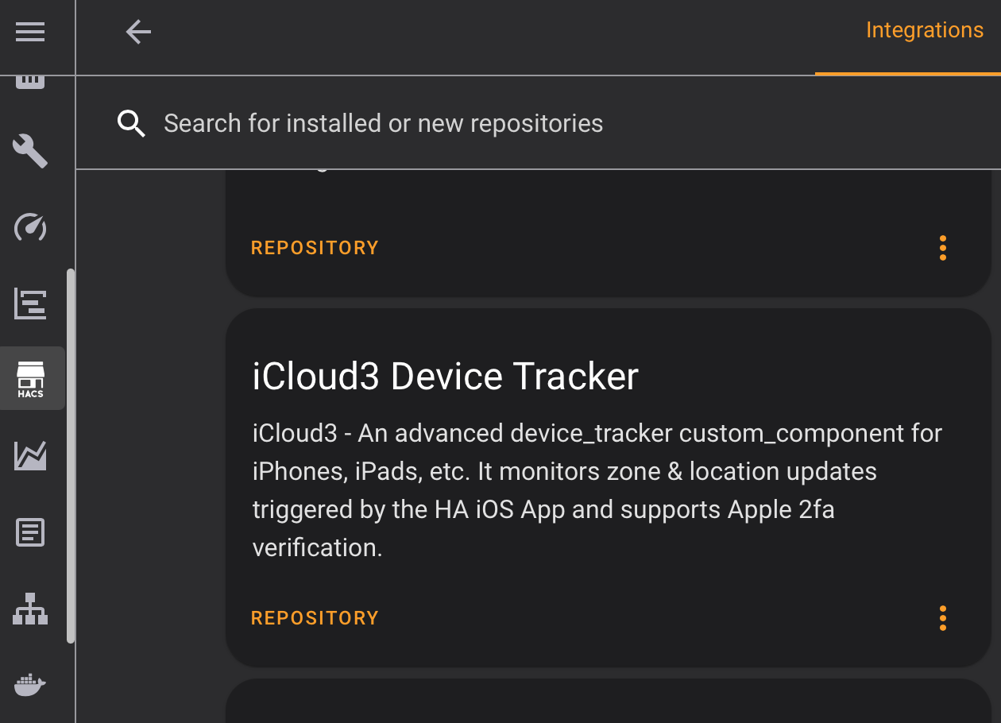Go back with the left arrow

point(138,32)
